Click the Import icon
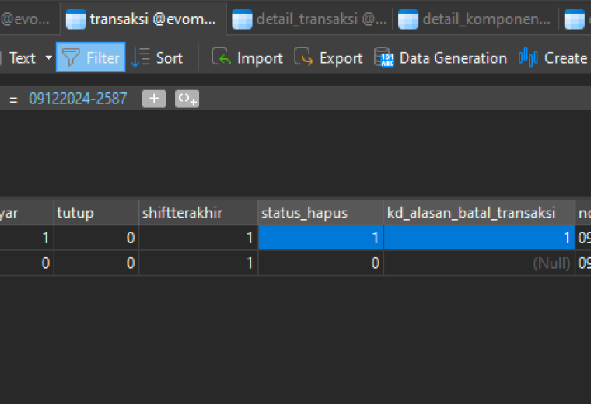The image size is (591, 404). coord(222,57)
